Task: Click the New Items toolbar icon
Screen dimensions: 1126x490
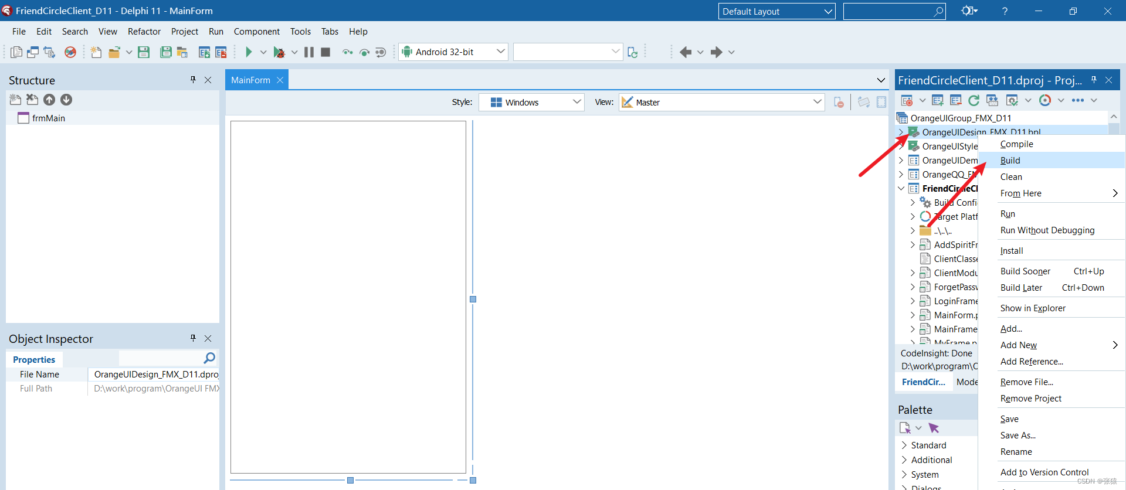Action: pyautogui.click(x=96, y=52)
